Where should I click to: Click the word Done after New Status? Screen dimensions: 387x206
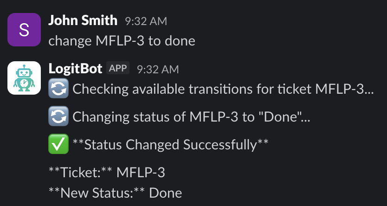point(166,192)
